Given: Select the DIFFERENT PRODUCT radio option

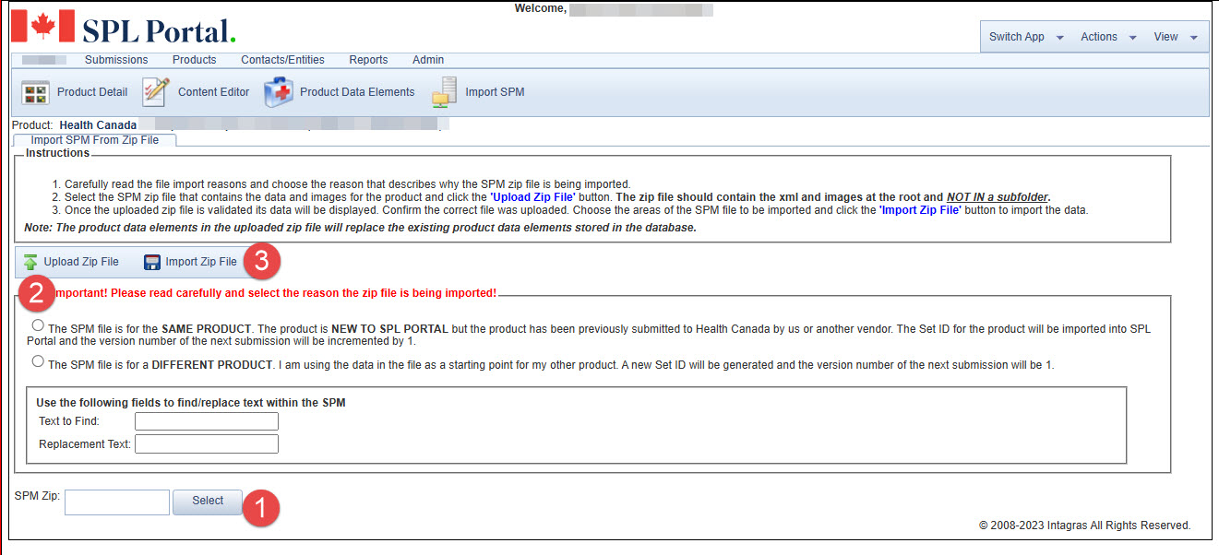Looking at the screenshot, I should pyautogui.click(x=38, y=361).
